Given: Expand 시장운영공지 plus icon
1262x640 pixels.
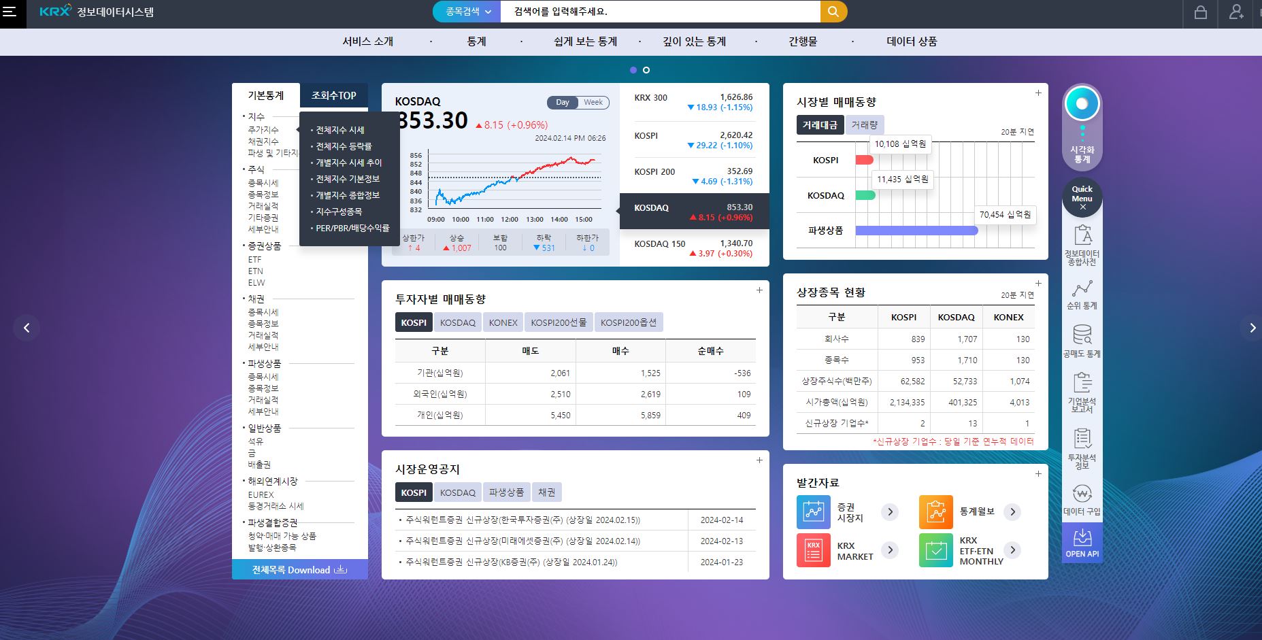Looking at the screenshot, I should click(x=759, y=460).
